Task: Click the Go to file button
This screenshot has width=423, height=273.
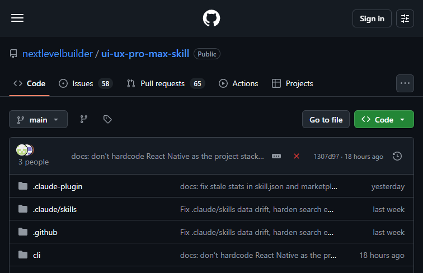Action: point(326,119)
